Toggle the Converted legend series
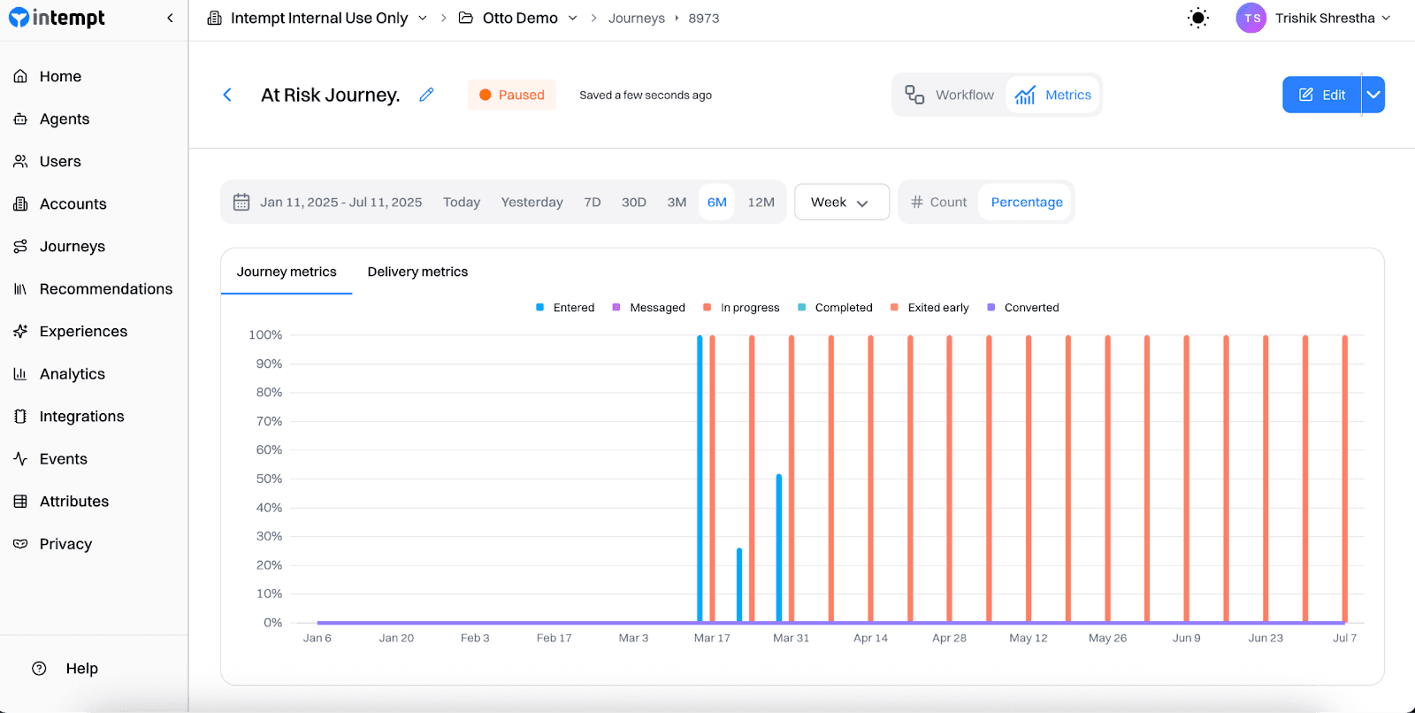This screenshot has height=713, width=1415. tap(1023, 307)
